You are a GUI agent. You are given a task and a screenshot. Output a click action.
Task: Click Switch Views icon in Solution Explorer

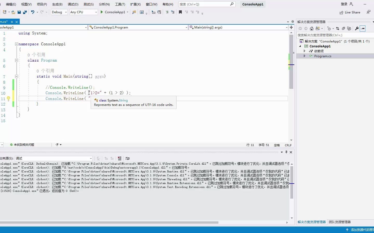tap(317, 28)
